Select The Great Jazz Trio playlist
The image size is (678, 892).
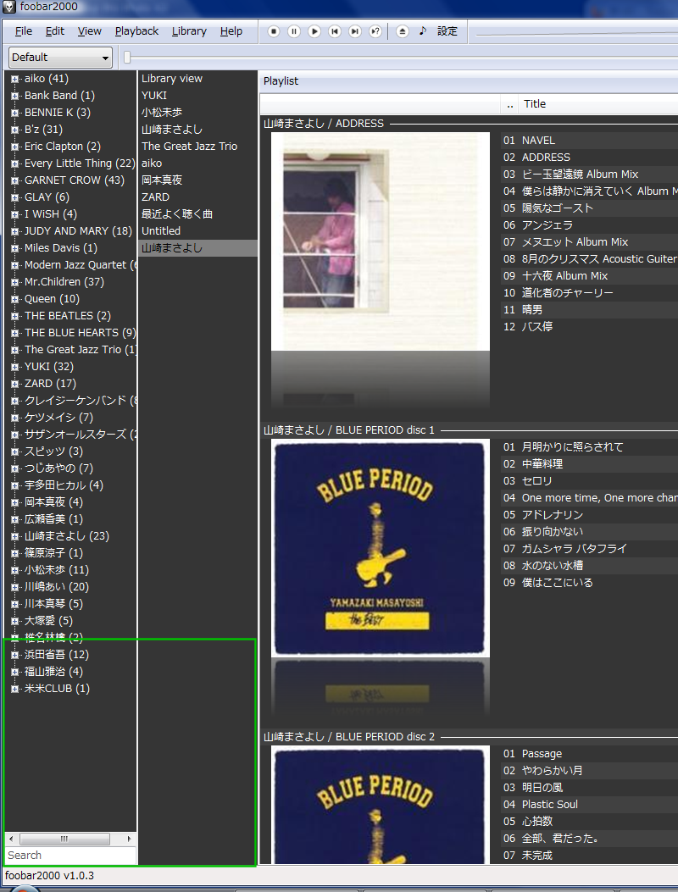pyautogui.click(x=189, y=147)
